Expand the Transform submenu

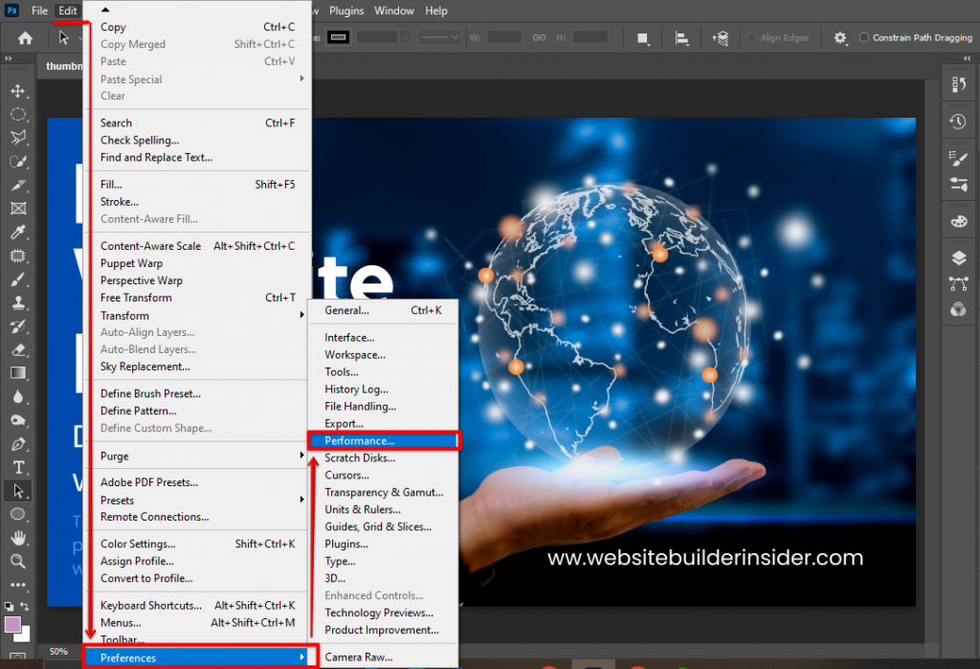point(200,315)
